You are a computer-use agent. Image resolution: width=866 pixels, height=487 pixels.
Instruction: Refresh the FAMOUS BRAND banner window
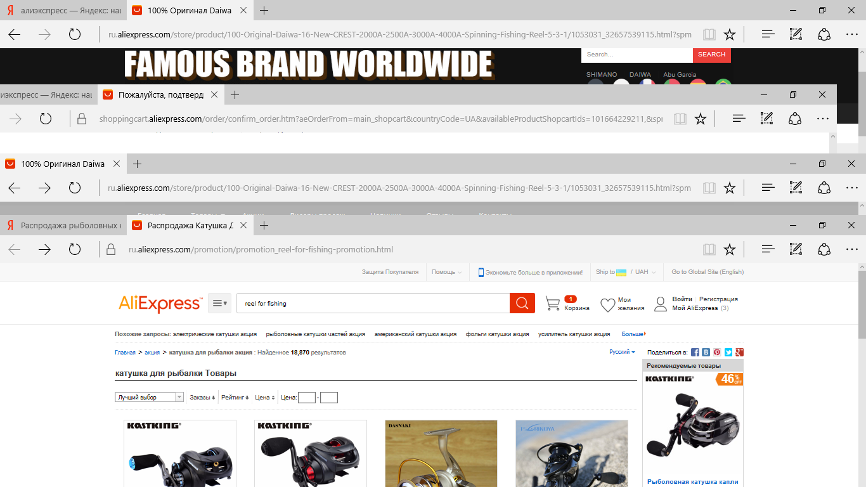[75, 35]
